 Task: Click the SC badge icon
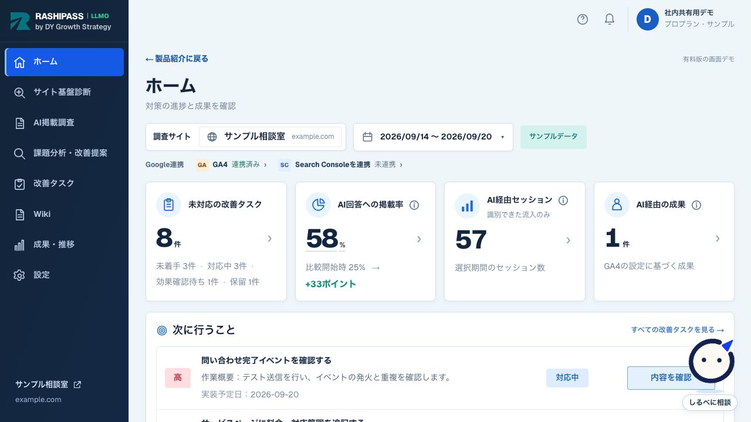point(285,165)
